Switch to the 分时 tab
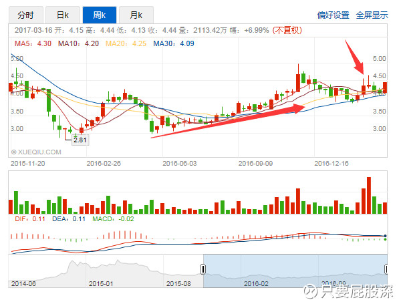This screenshot has height=302, width=399. (25, 15)
